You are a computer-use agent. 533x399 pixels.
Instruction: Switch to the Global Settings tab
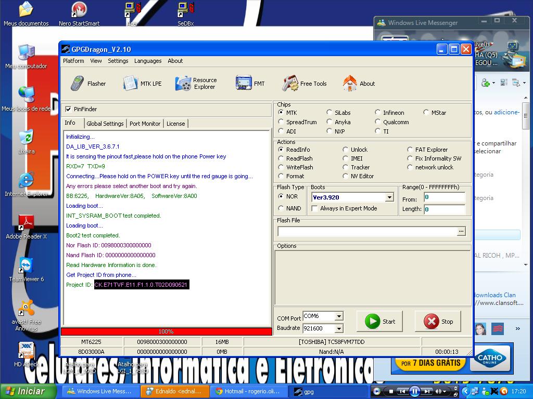pyautogui.click(x=105, y=124)
